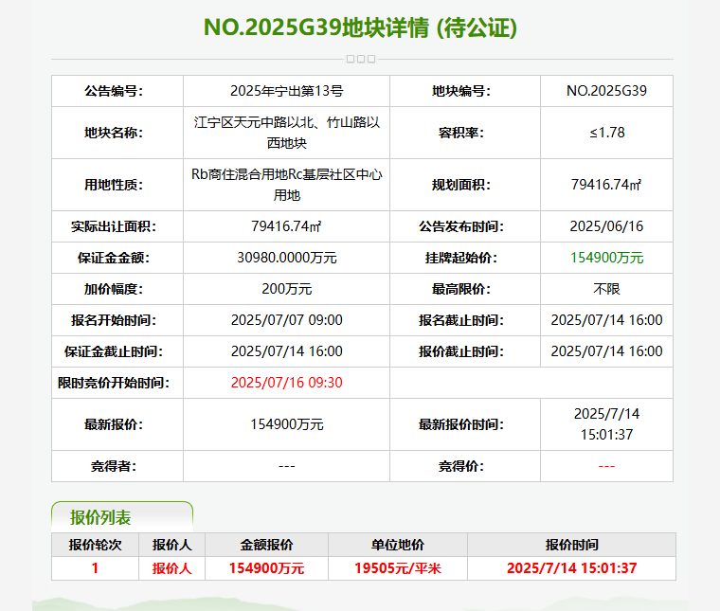Image resolution: width=720 pixels, height=611 pixels.
Task: Select the bid amount 154900万元 in bid list
Action: [266, 568]
